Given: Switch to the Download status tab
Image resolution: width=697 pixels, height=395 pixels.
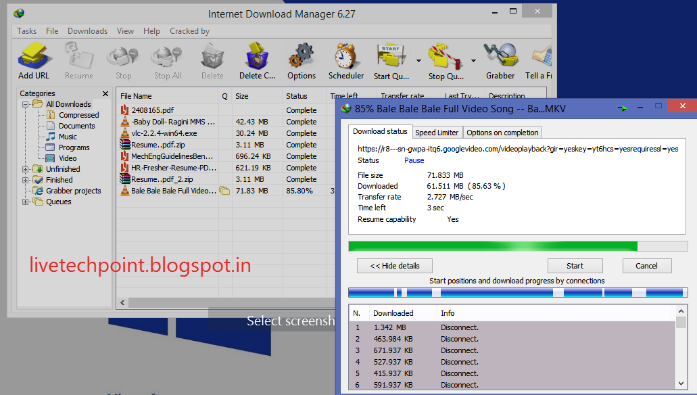Looking at the screenshot, I should click(x=380, y=131).
